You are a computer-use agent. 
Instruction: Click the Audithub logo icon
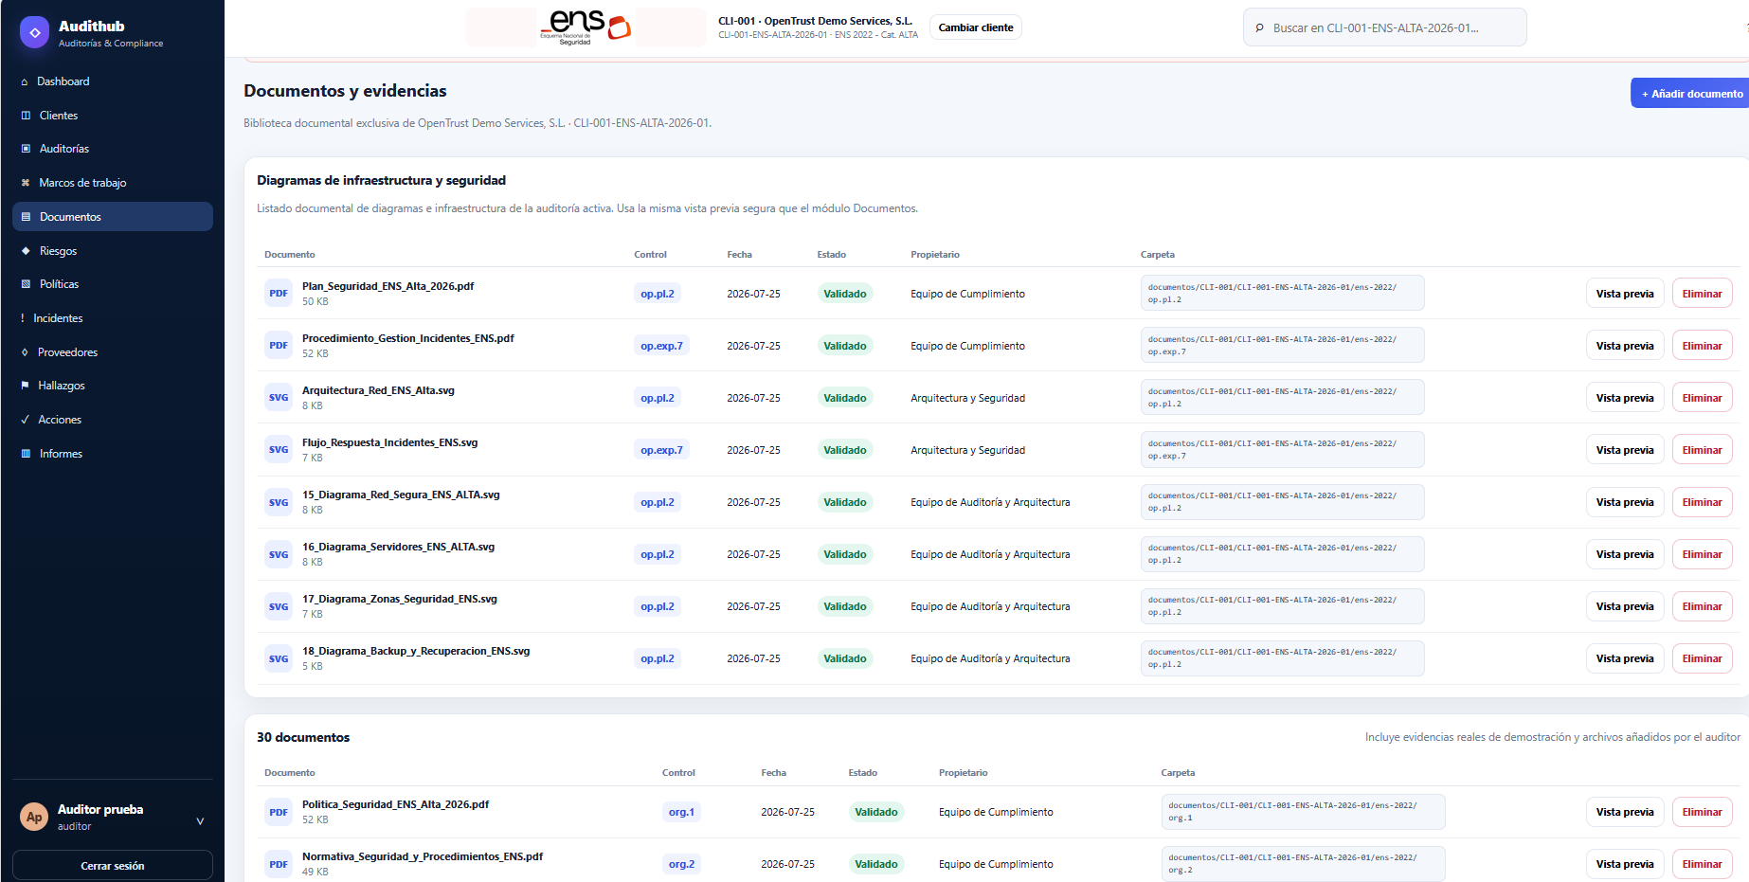35,32
